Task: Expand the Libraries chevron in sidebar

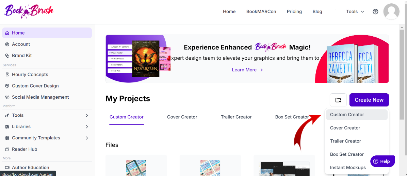Action: 87,127
